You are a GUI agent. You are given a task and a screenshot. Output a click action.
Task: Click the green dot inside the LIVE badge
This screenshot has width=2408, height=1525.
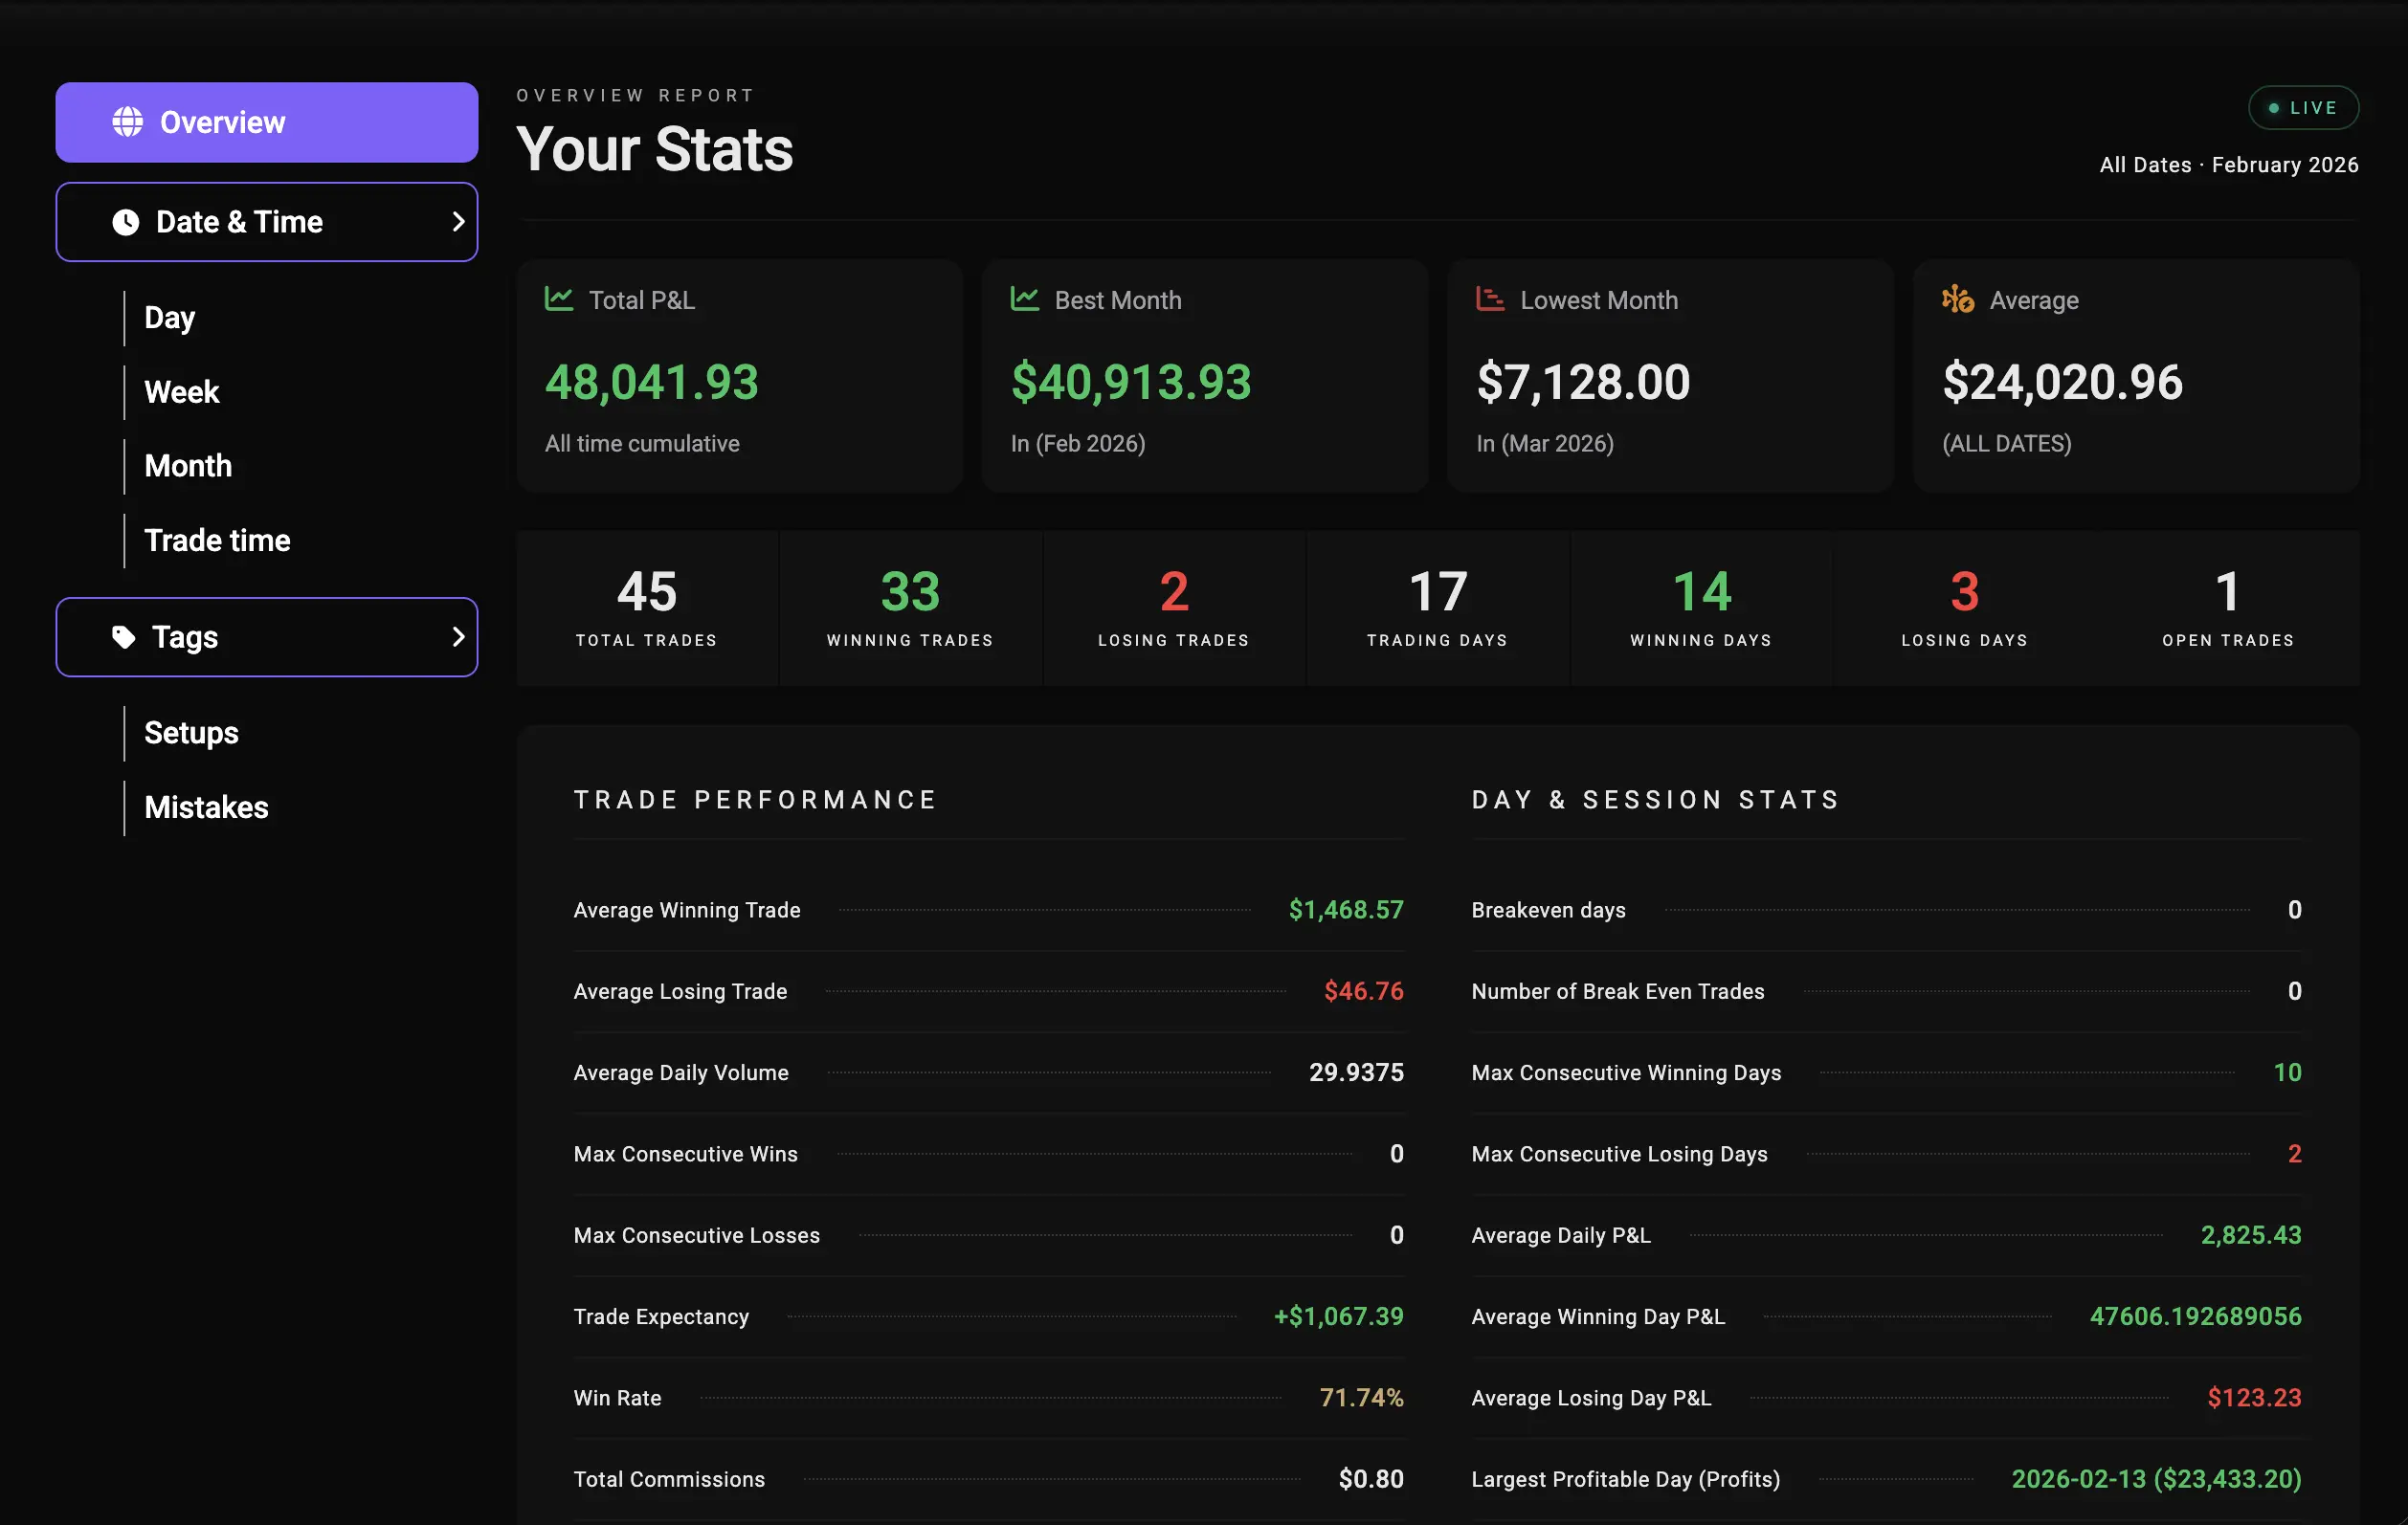click(x=2274, y=107)
